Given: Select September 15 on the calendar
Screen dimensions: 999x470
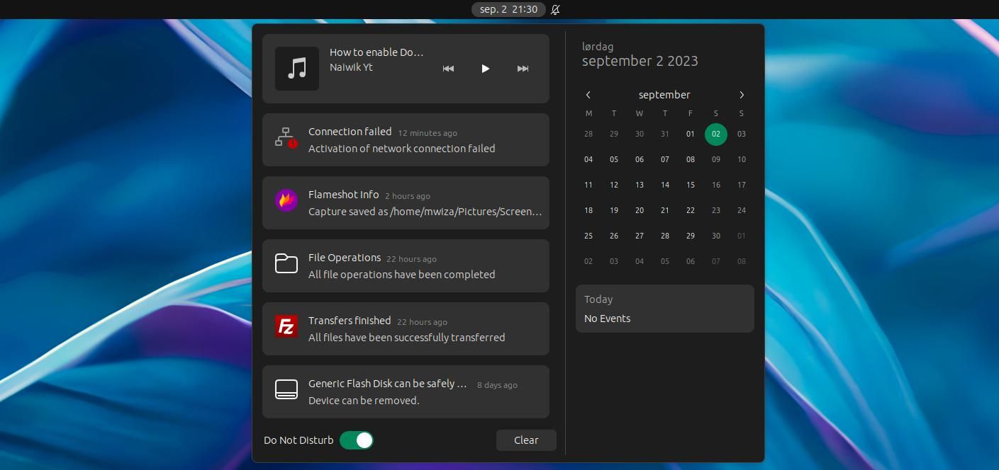Looking at the screenshot, I should [x=690, y=185].
